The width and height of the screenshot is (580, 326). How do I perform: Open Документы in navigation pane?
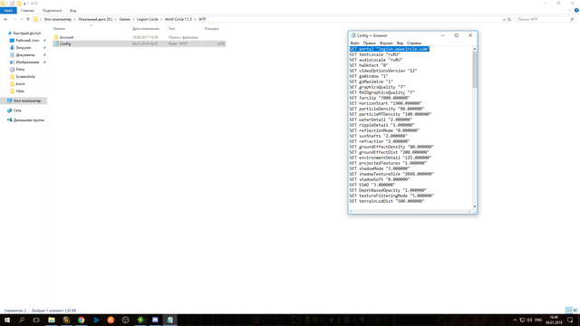pos(25,54)
